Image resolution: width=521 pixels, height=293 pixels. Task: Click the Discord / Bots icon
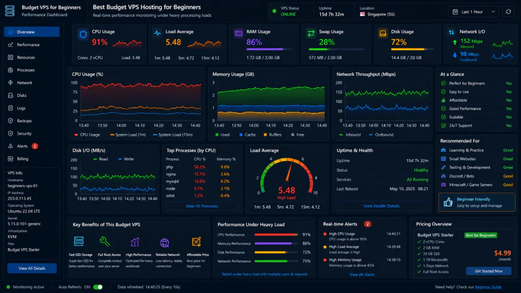tap(443, 176)
